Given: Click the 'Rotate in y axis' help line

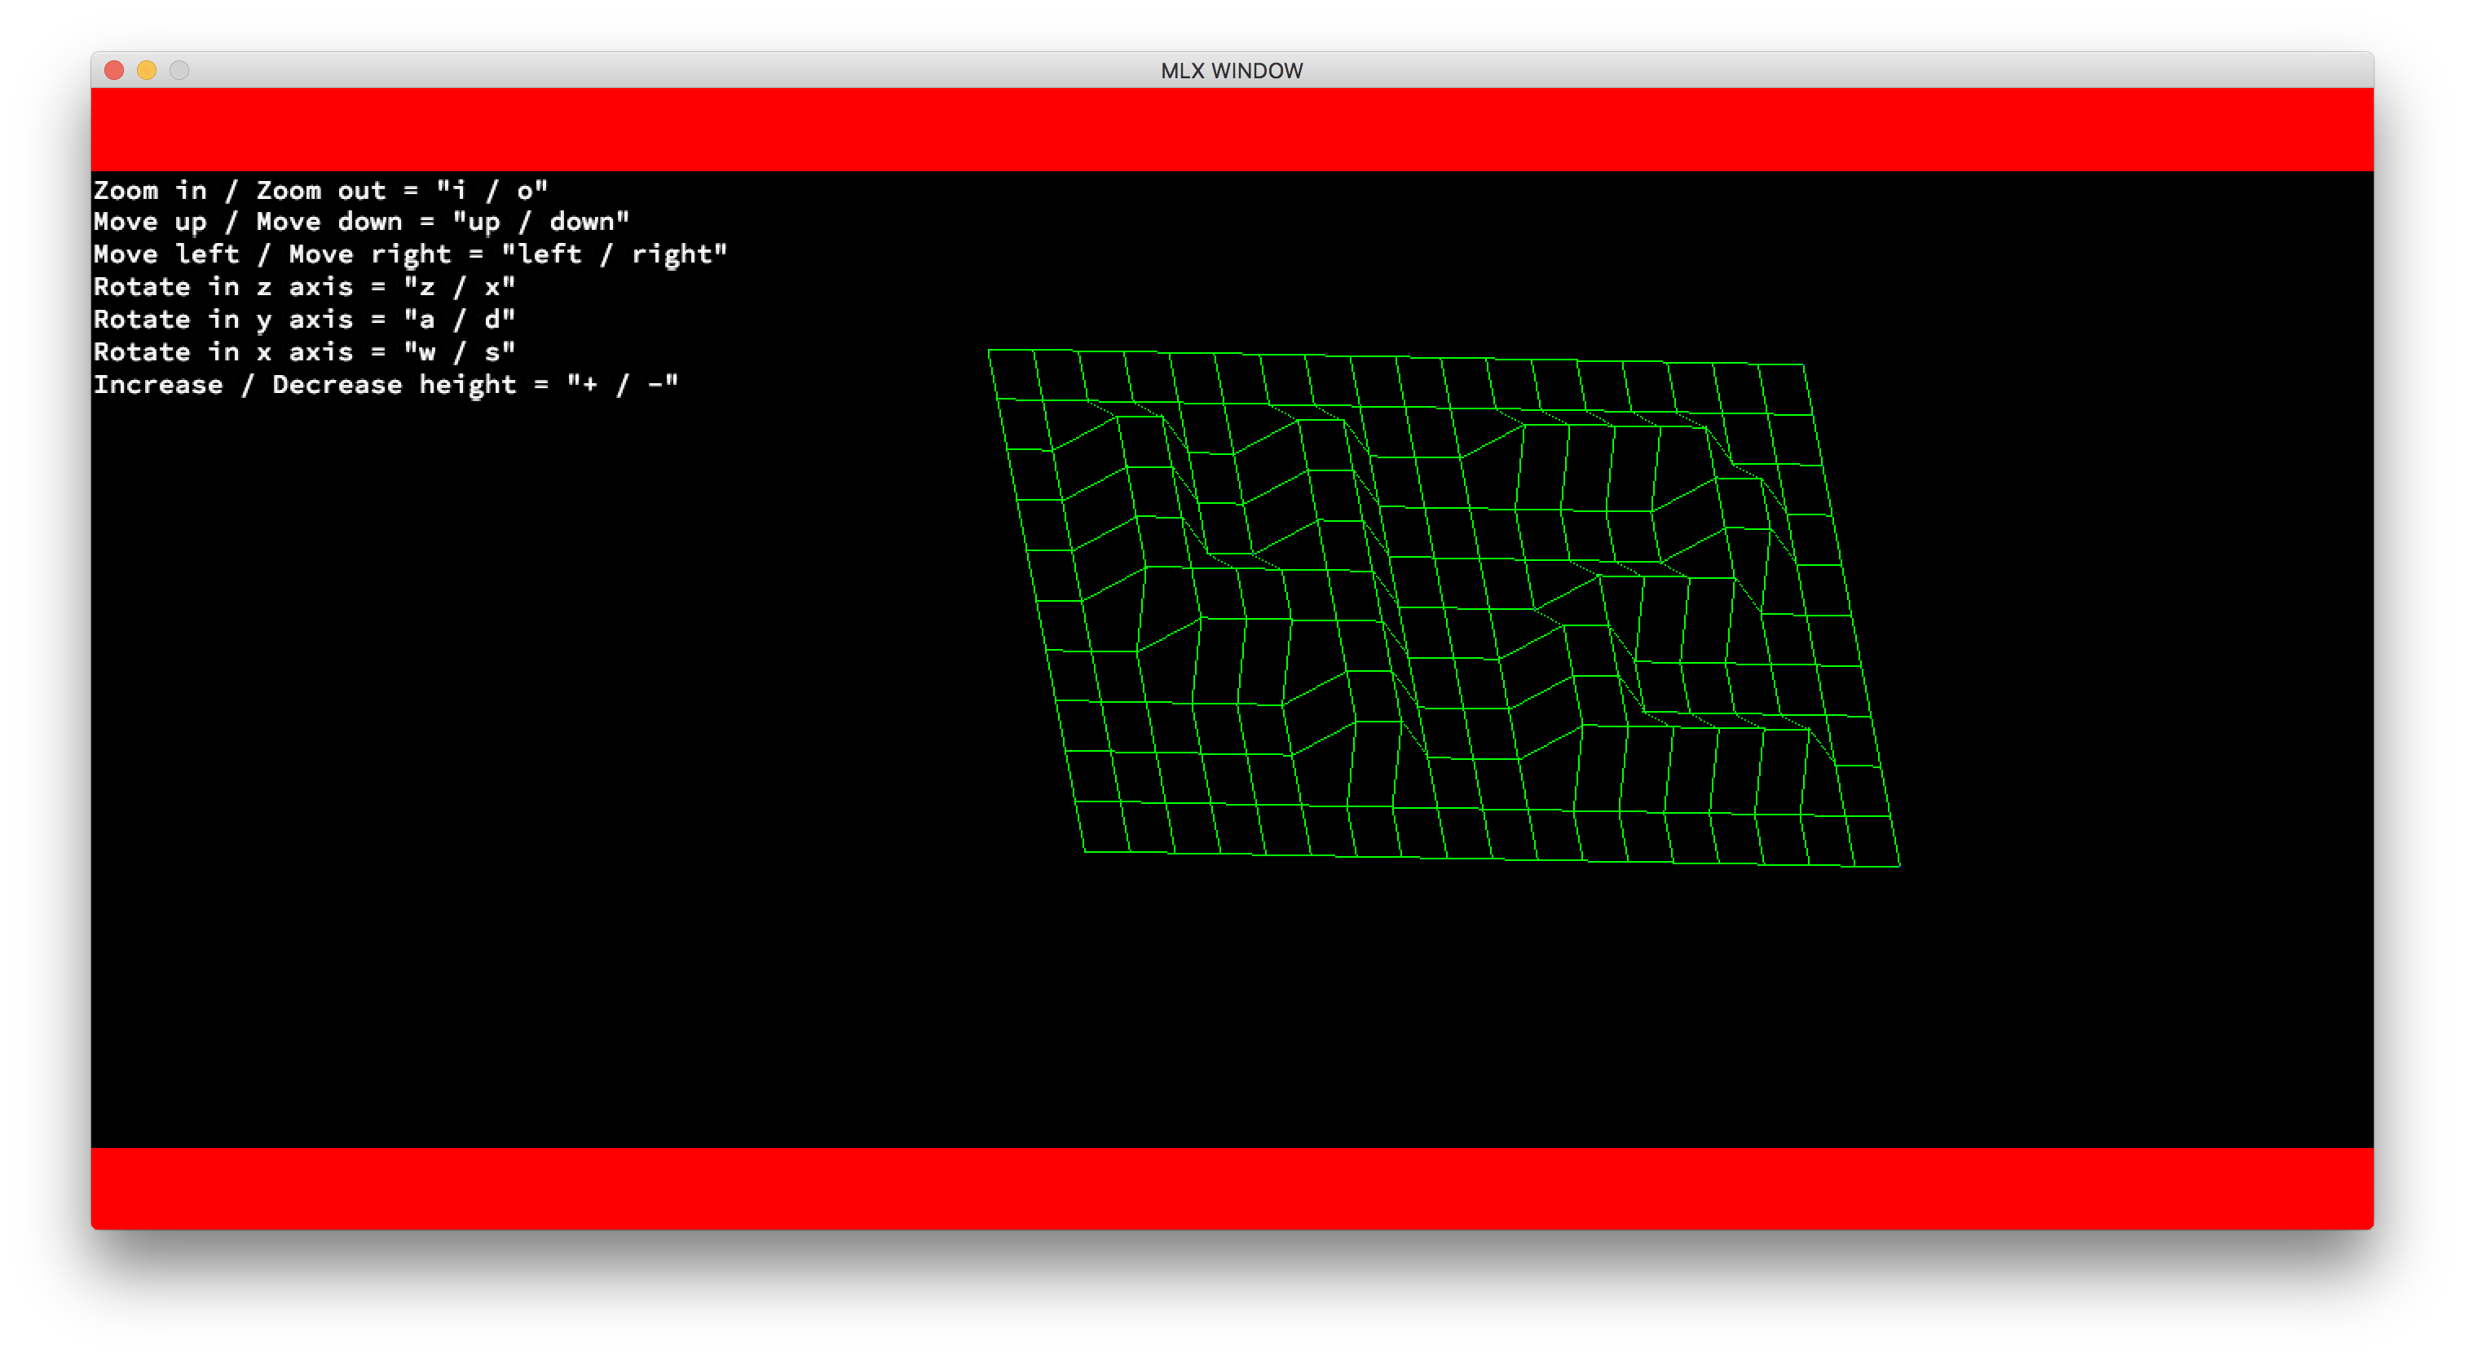Looking at the screenshot, I should pyautogui.click(x=304, y=320).
